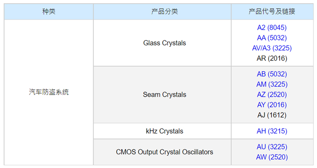
Task: Click the Seam Crystals category cell
Action: (x=162, y=94)
